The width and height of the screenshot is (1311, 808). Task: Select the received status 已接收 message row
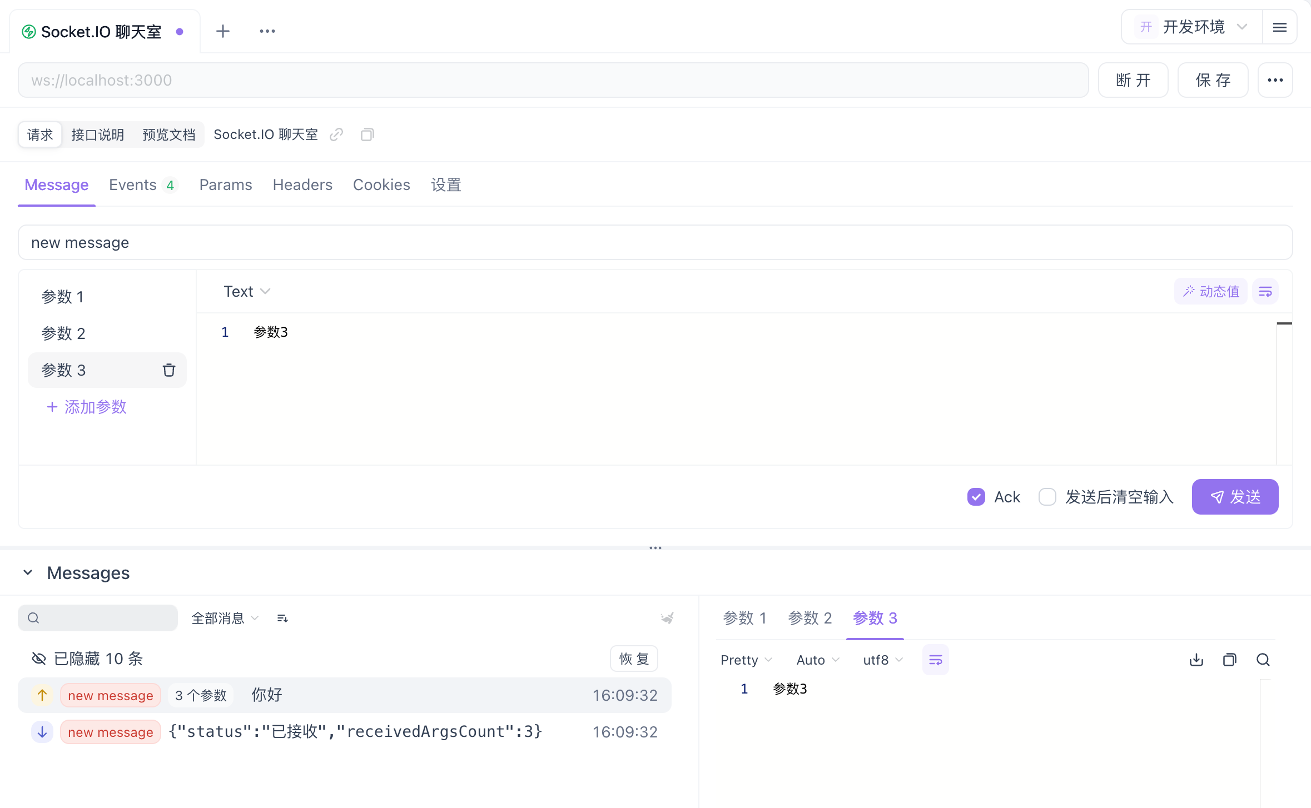pyautogui.click(x=345, y=732)
